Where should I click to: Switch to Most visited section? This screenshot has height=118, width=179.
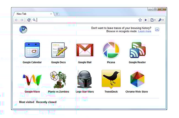click(x=27, y=102)
